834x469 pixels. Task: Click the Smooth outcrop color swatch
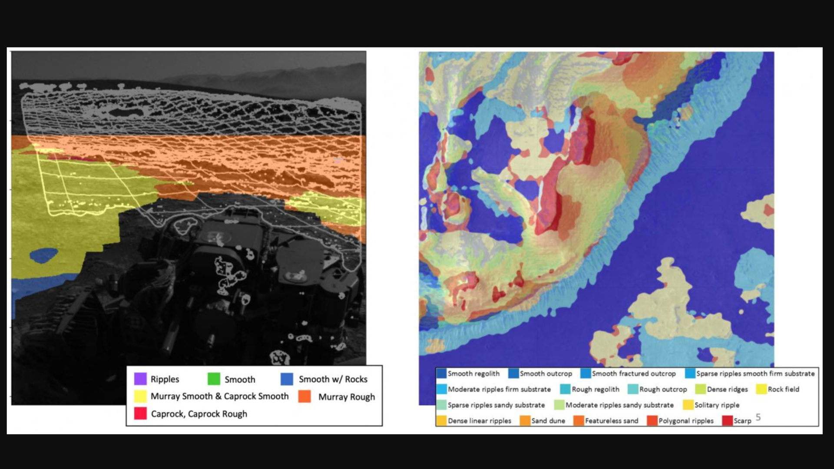[514, 373]
